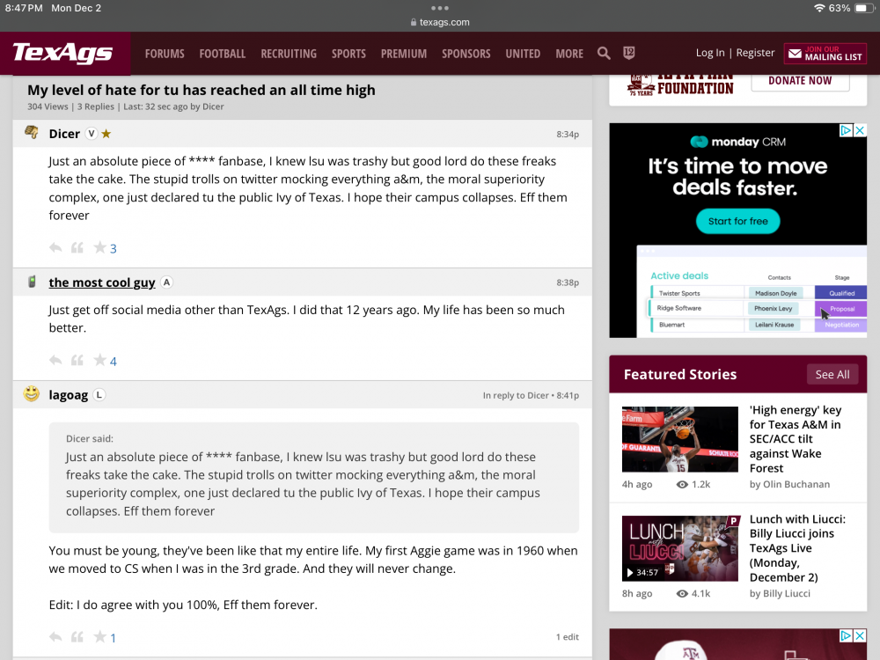Image resolution: width=880 pixels, height=660 pixels.
Task: Open the search magnifier in navbar
Action: tap(604, 54)
